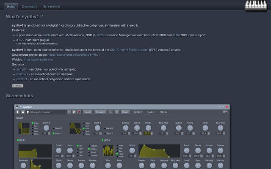The height and width of the screenshot is (169, 271).
Task: Open the Help menu in synthv1
Action: pos(226,112)
